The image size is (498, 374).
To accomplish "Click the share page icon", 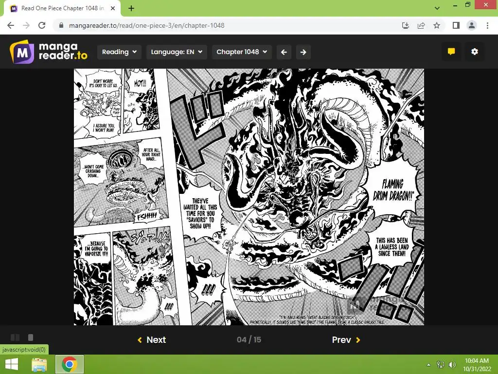I will [x=421, y=25].
